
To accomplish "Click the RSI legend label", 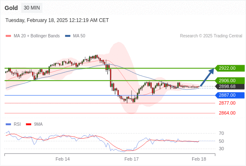I will click(17, 124).
